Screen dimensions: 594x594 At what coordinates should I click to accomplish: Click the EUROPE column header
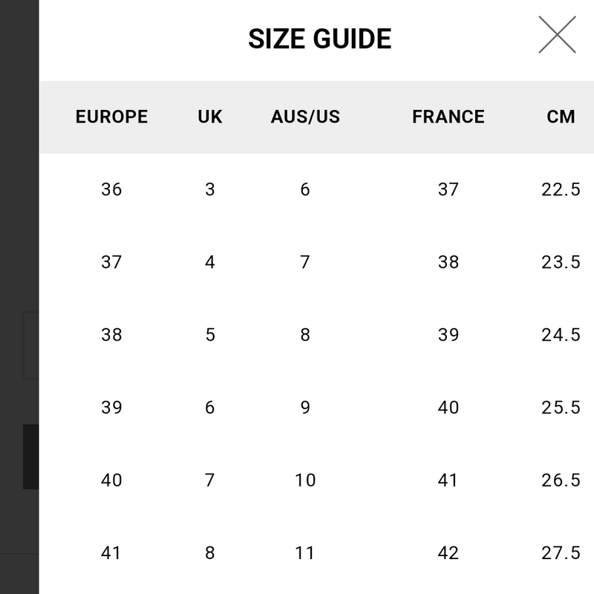click(111, 117)
